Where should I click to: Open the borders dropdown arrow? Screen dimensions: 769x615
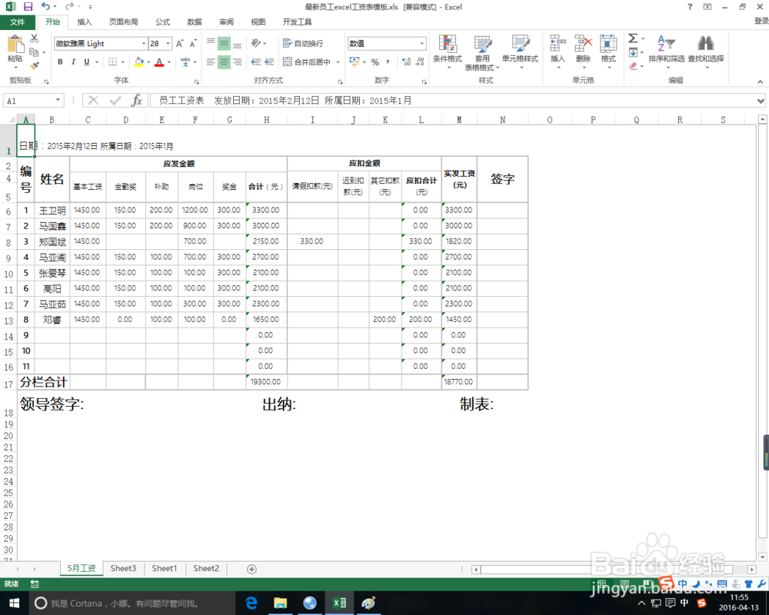122,61
